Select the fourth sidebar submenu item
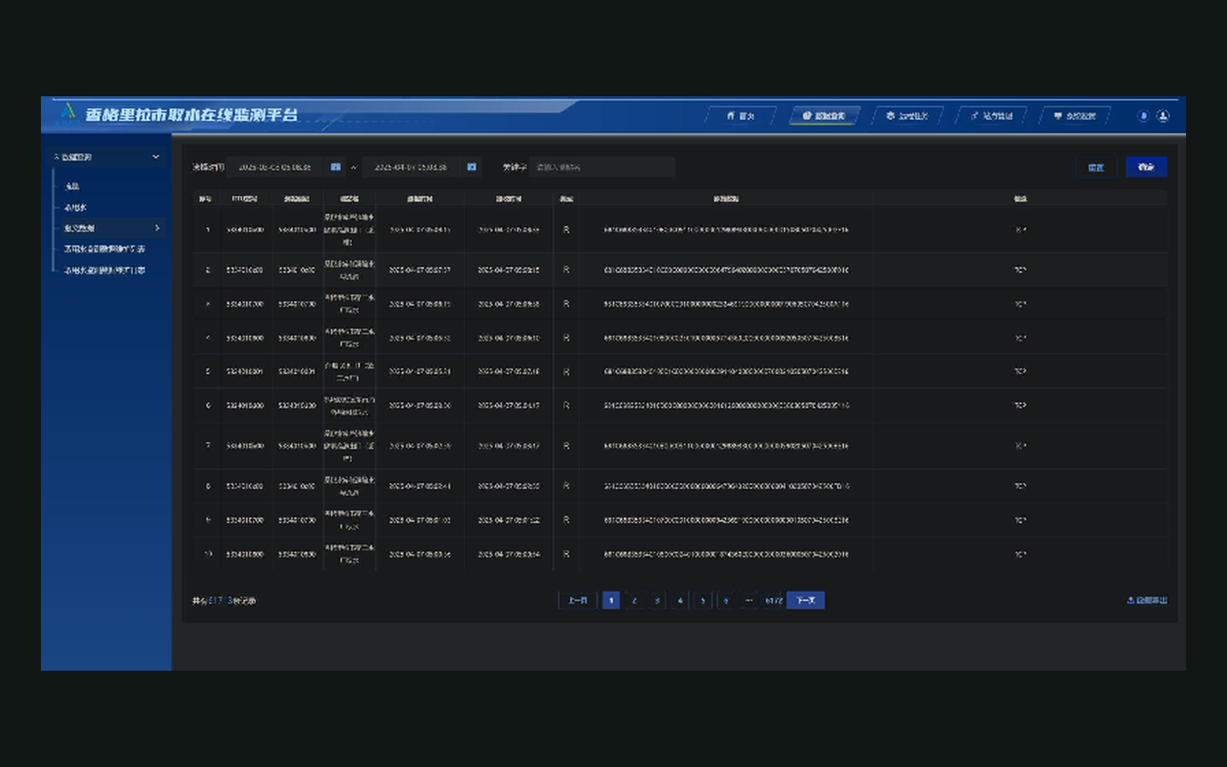Screen dimensions: 1227x767 [104, 249]
